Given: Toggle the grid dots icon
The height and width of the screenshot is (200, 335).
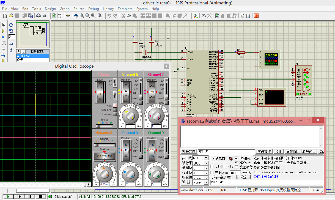Looking at the screenshot, I should pyautogui.click(x=60, y=16).
